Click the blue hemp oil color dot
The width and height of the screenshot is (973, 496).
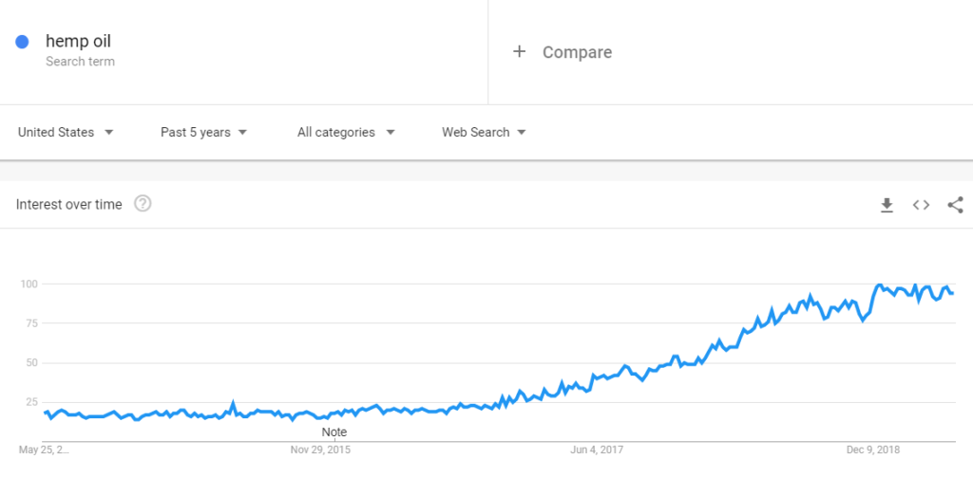(x=23, y=42)
